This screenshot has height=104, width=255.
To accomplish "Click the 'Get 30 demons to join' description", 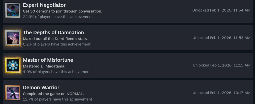I will (62, 11).
